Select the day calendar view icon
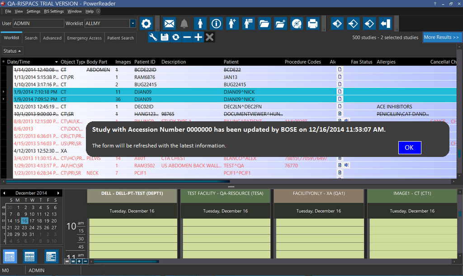Image resolution: width=463 pixels, height=276 pixels. 10,256
